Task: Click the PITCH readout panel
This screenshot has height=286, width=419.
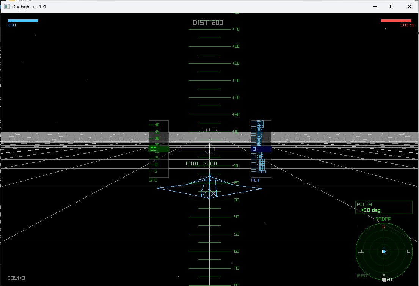Action: (384, 207)
